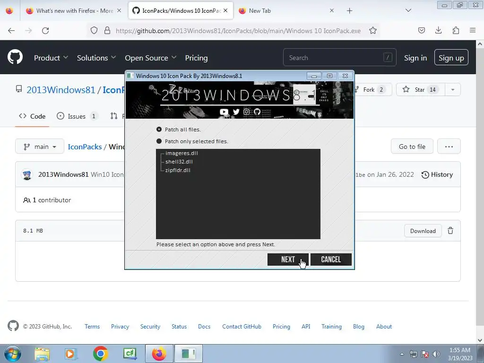484x363 pixels.
Task: Launch Google Chrome from the taskbar
Action: [100, 354]
